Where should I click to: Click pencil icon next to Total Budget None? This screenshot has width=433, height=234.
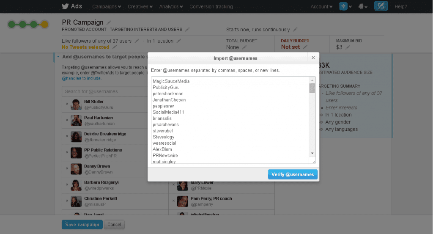click(244, 47)
